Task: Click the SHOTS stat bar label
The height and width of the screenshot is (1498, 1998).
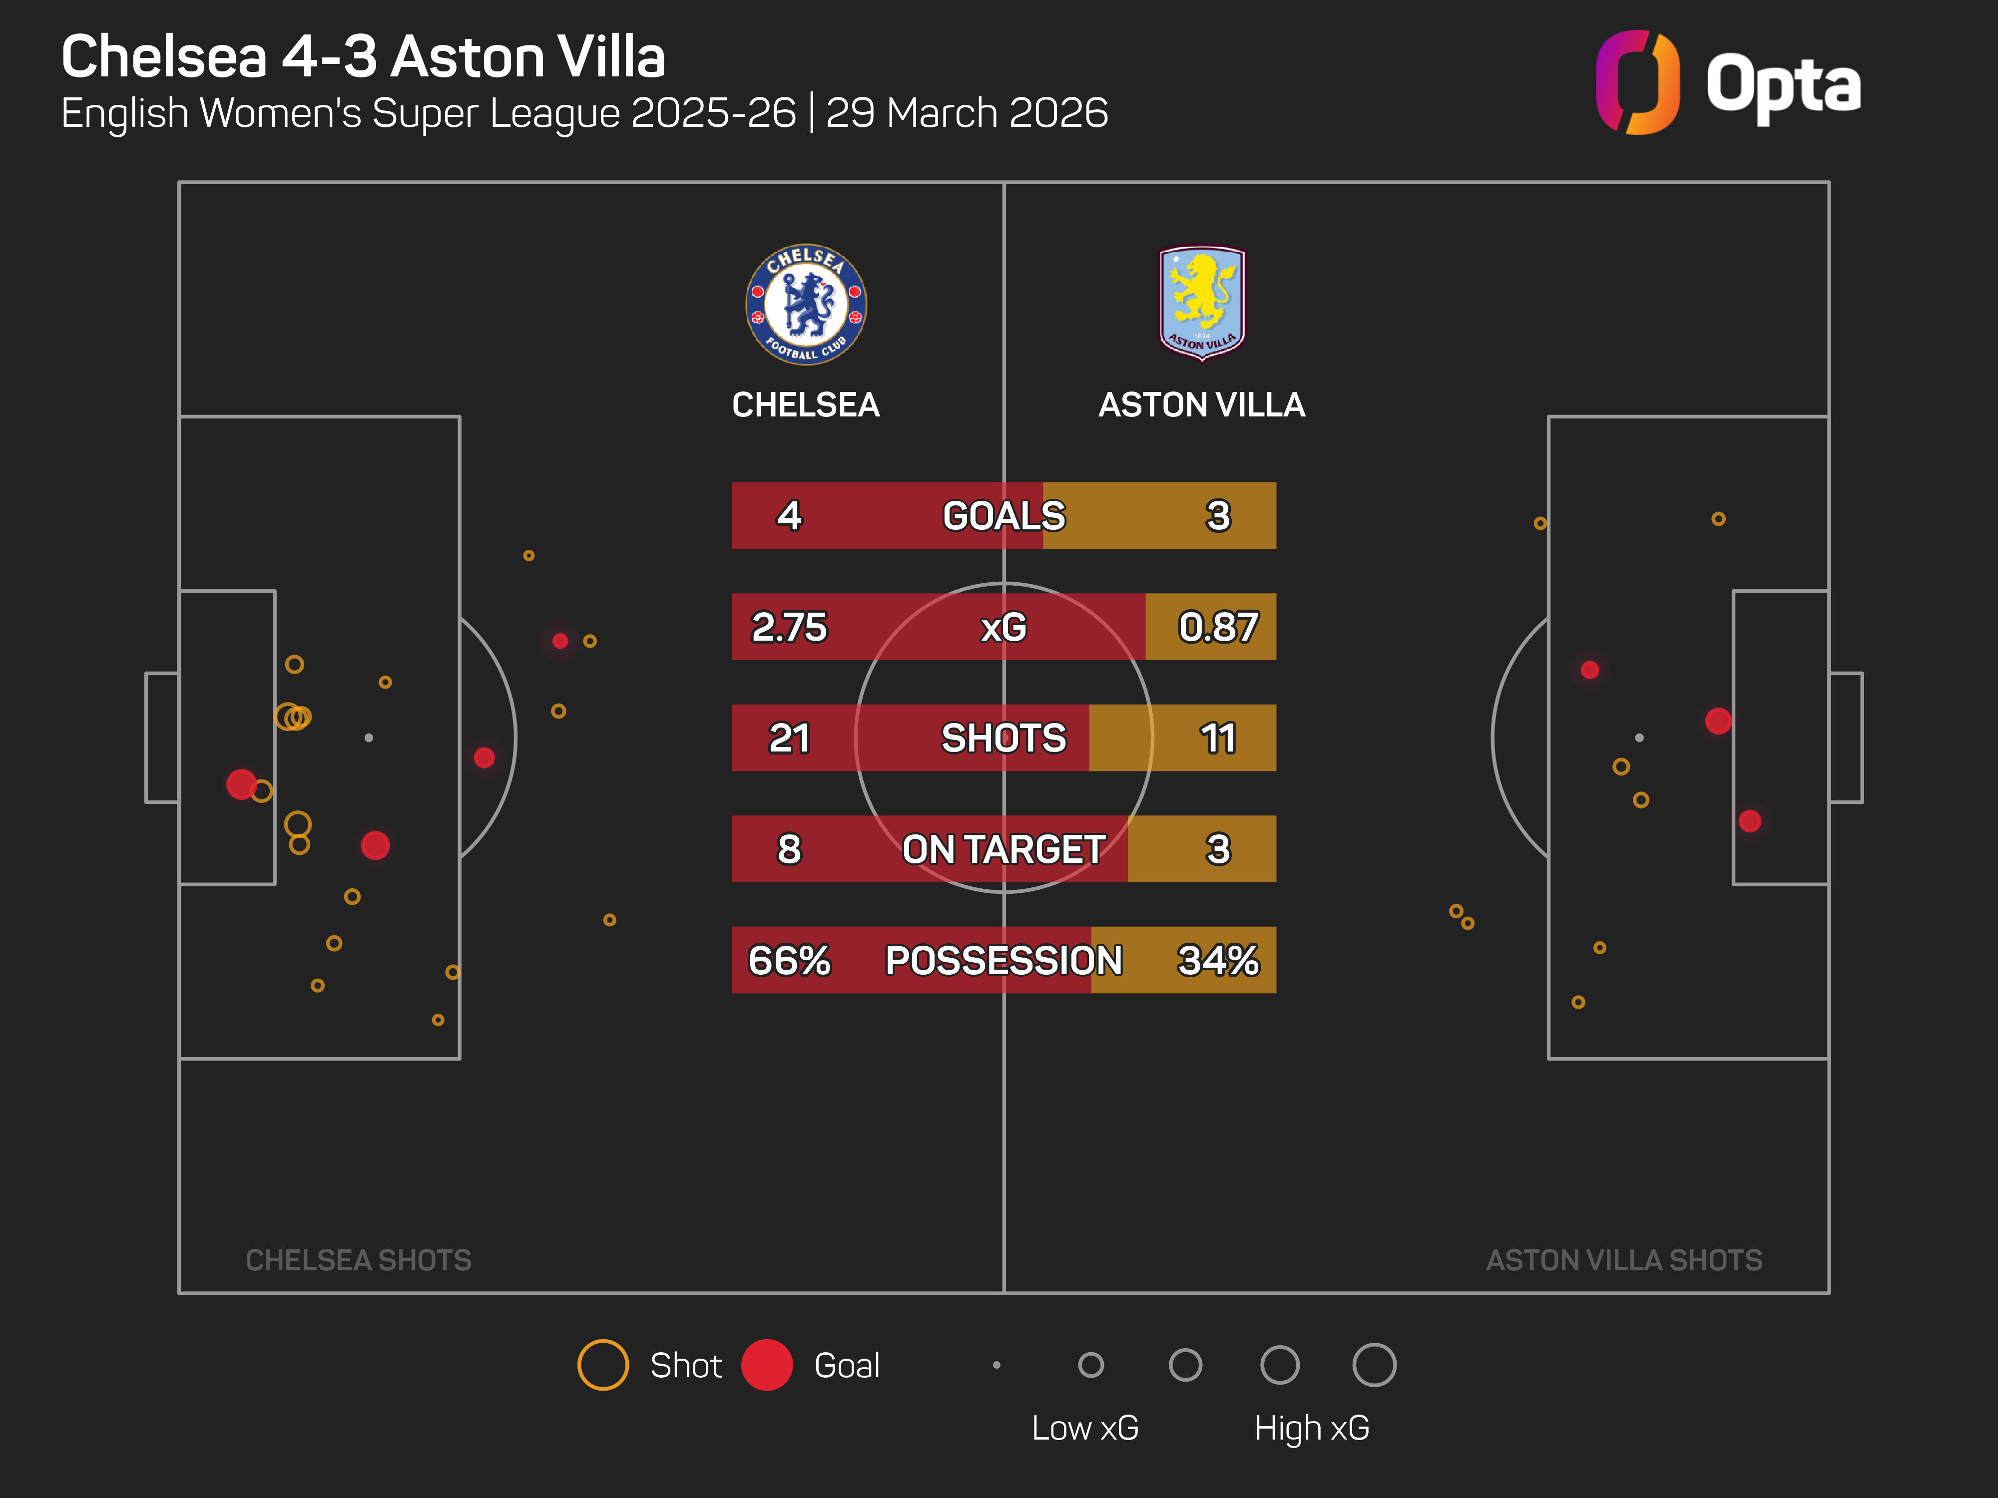Action: (1003, 738)
